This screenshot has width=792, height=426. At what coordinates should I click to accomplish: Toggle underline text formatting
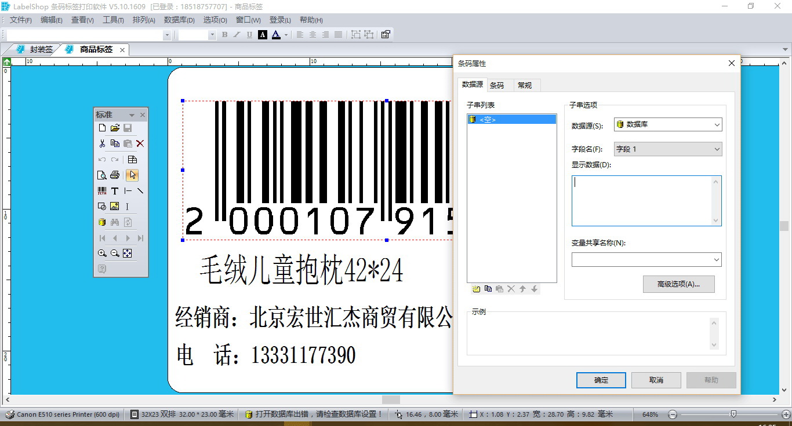click(x=249, y=35)
